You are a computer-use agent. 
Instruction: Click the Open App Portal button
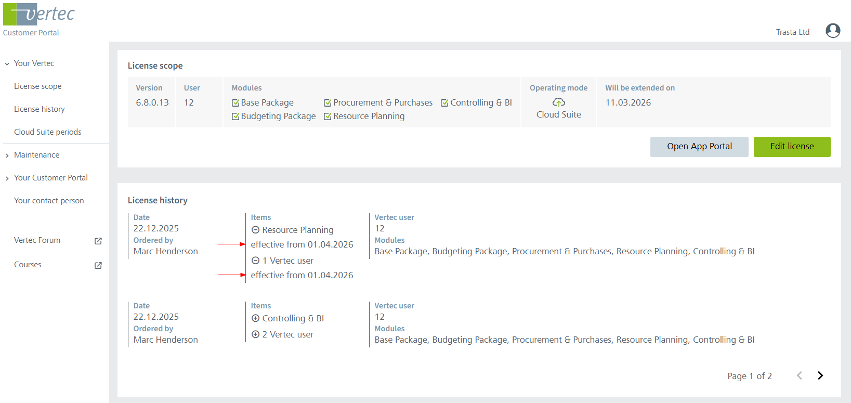click(699, 147)
